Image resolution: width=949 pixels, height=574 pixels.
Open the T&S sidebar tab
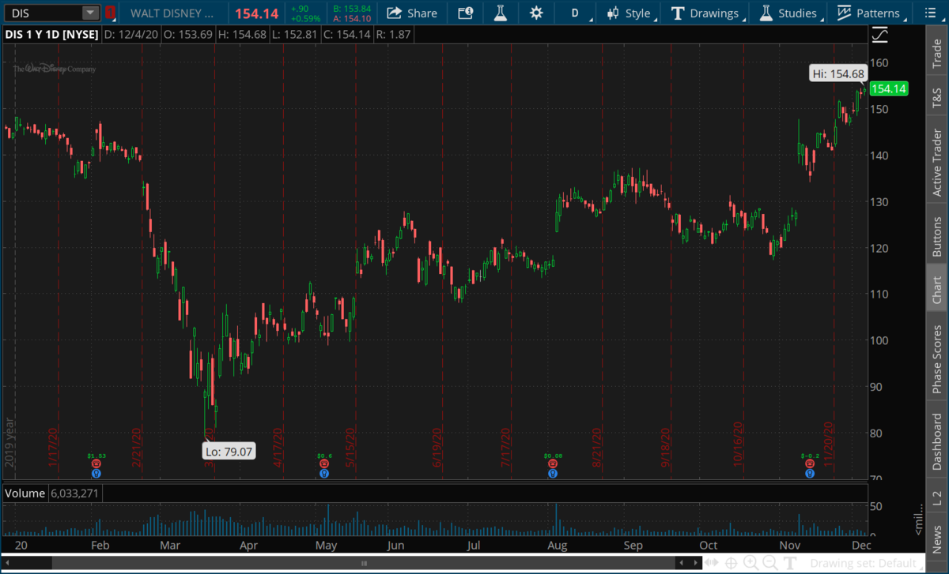point(937,96)
